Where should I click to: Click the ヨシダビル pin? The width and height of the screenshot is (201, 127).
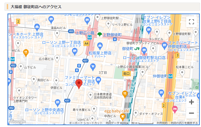pos(157,33)
